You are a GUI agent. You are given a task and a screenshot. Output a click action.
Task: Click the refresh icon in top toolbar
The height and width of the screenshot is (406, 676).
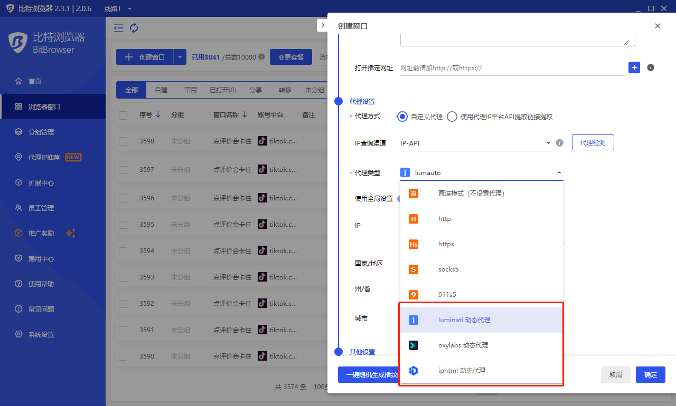134,28
